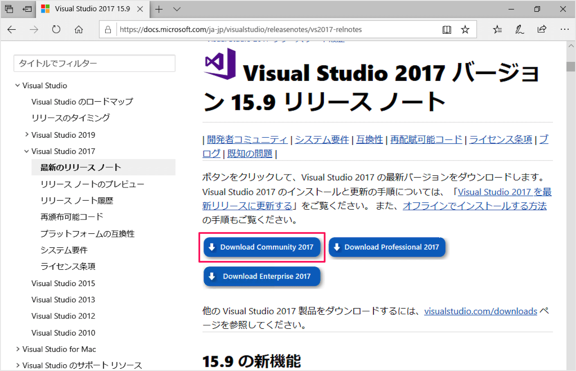Expand the Visual Studio 2019 node
This screenshot has width=576, height=371.
27,134
